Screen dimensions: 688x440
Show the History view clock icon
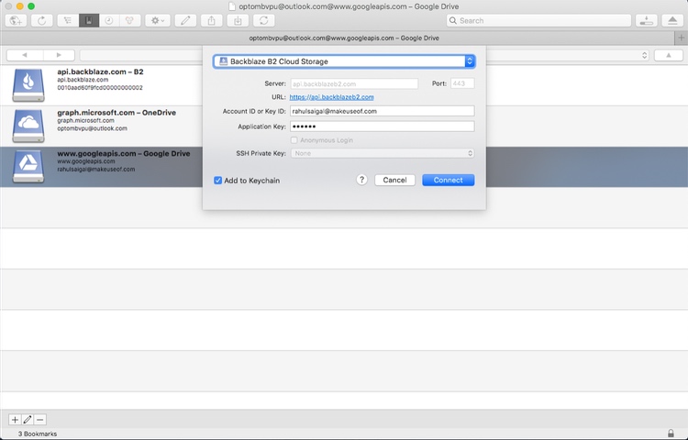tap(108, 20)
